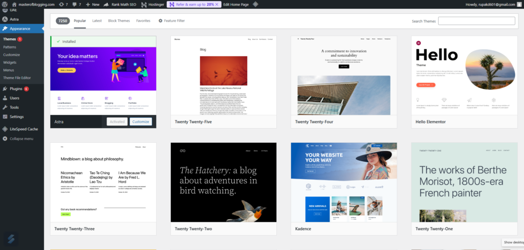Click the Twenty Twenty-Five theme name

pos(193,122)
